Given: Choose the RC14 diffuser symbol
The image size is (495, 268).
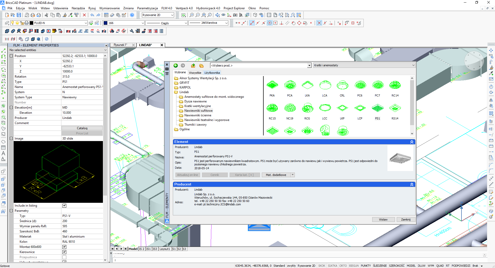Looking at the screenshot, I should click(x=395, y=85).
